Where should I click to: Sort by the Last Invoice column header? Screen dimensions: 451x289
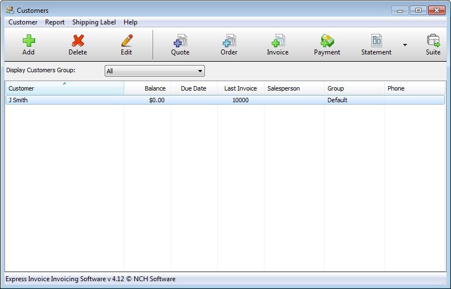241,88
